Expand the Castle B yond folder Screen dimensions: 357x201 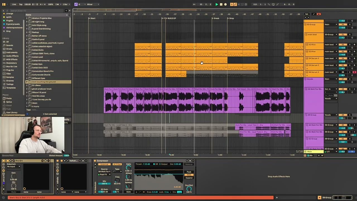coord(27,39)
